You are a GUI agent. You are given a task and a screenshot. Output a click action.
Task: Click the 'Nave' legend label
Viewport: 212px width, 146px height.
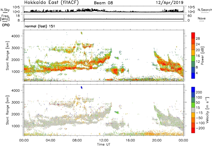[202, 18]
